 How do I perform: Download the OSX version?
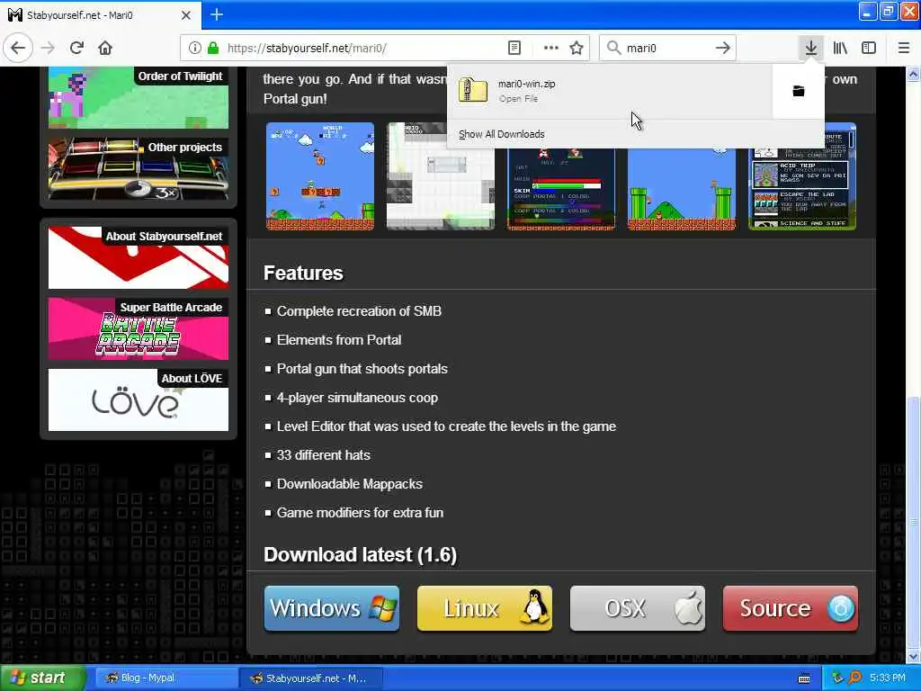[638, 609]
